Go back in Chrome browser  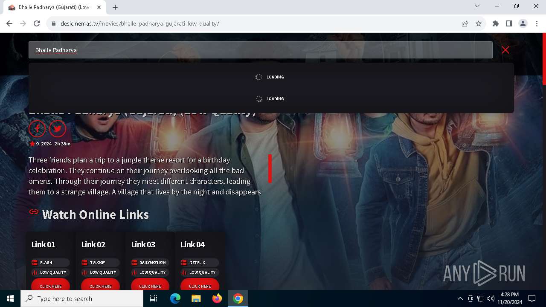[x=9, y=23]
